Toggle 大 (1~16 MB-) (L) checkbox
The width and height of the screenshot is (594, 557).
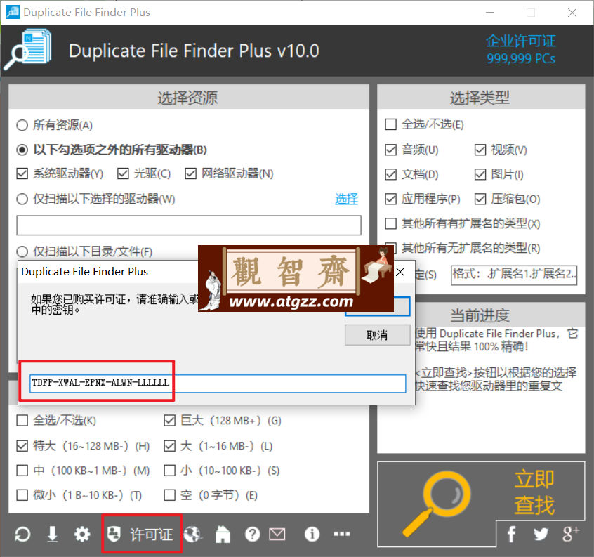[x=170, y=446]
